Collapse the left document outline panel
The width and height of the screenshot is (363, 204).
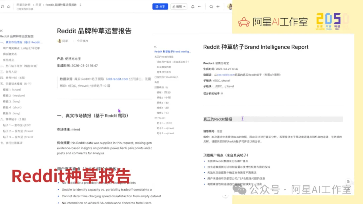(2, 31)
